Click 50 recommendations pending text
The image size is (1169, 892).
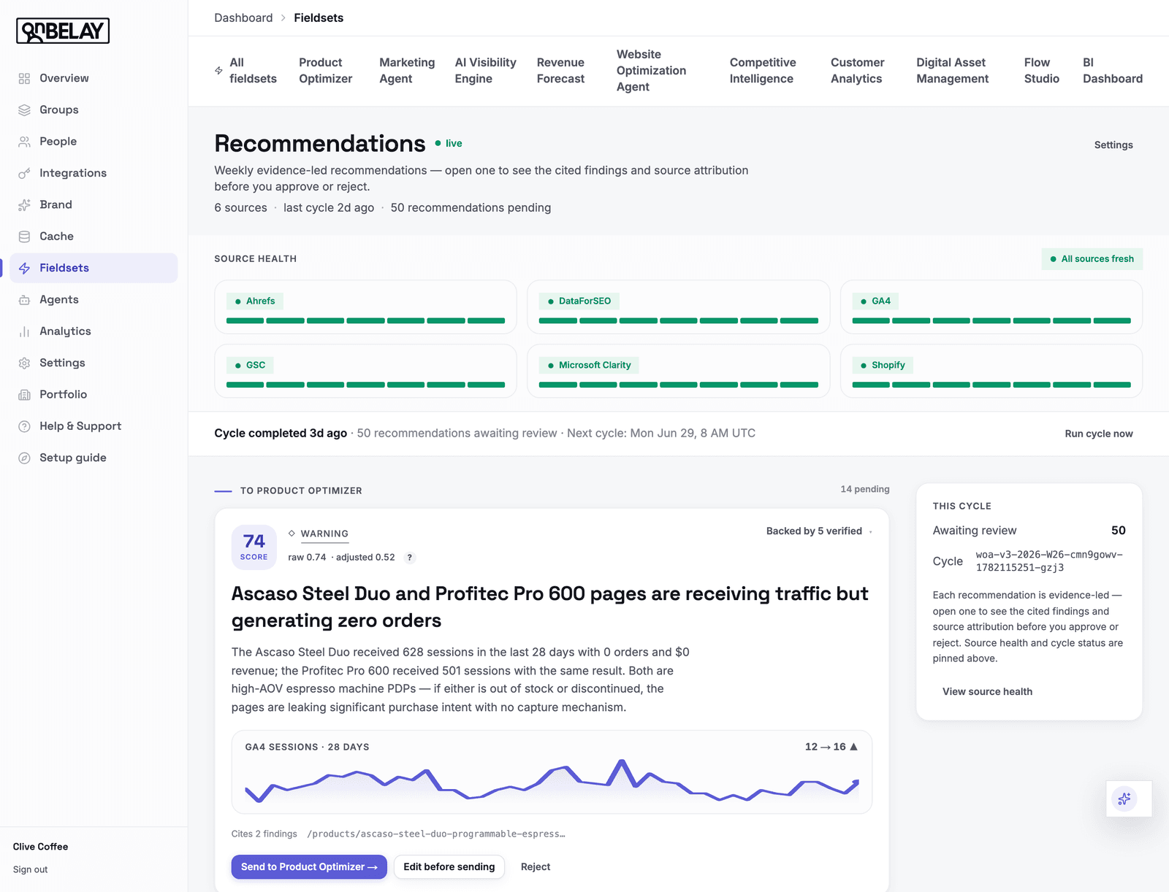coord(471,208)
